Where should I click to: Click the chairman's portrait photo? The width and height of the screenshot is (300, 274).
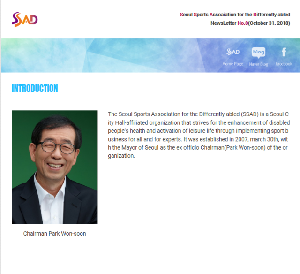coord(54,167)
